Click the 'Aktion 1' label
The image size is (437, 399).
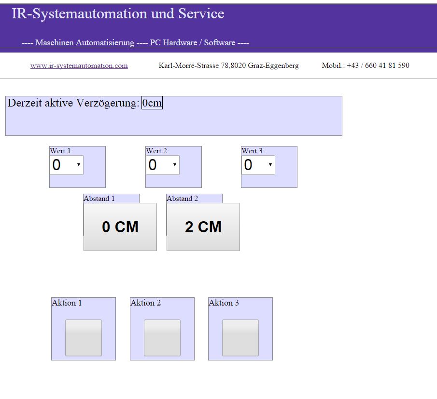pos(67,303)
